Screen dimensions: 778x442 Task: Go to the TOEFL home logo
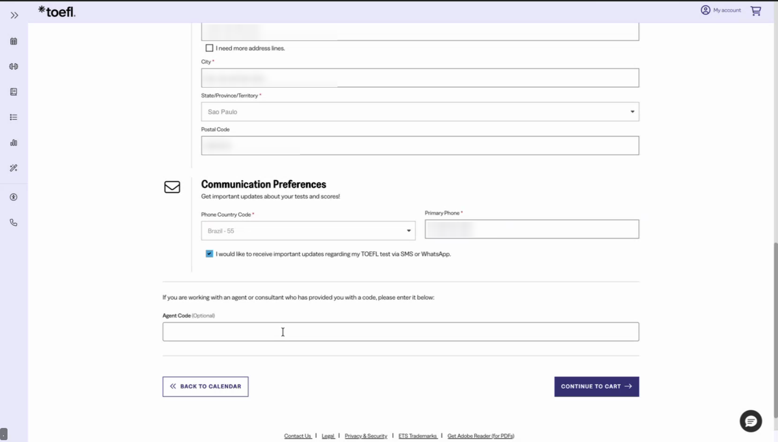point(57,12)
